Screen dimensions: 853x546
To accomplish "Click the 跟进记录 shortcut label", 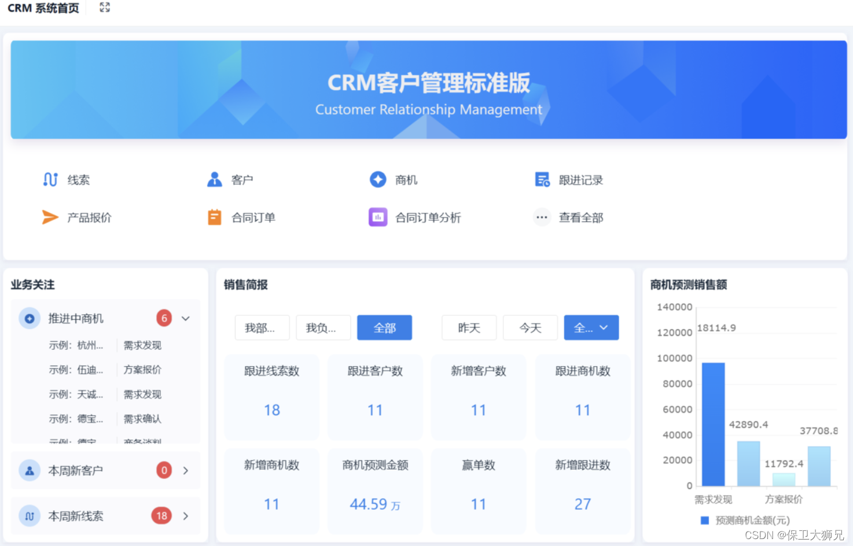I will pyautogui.click(x=581, y=180).
